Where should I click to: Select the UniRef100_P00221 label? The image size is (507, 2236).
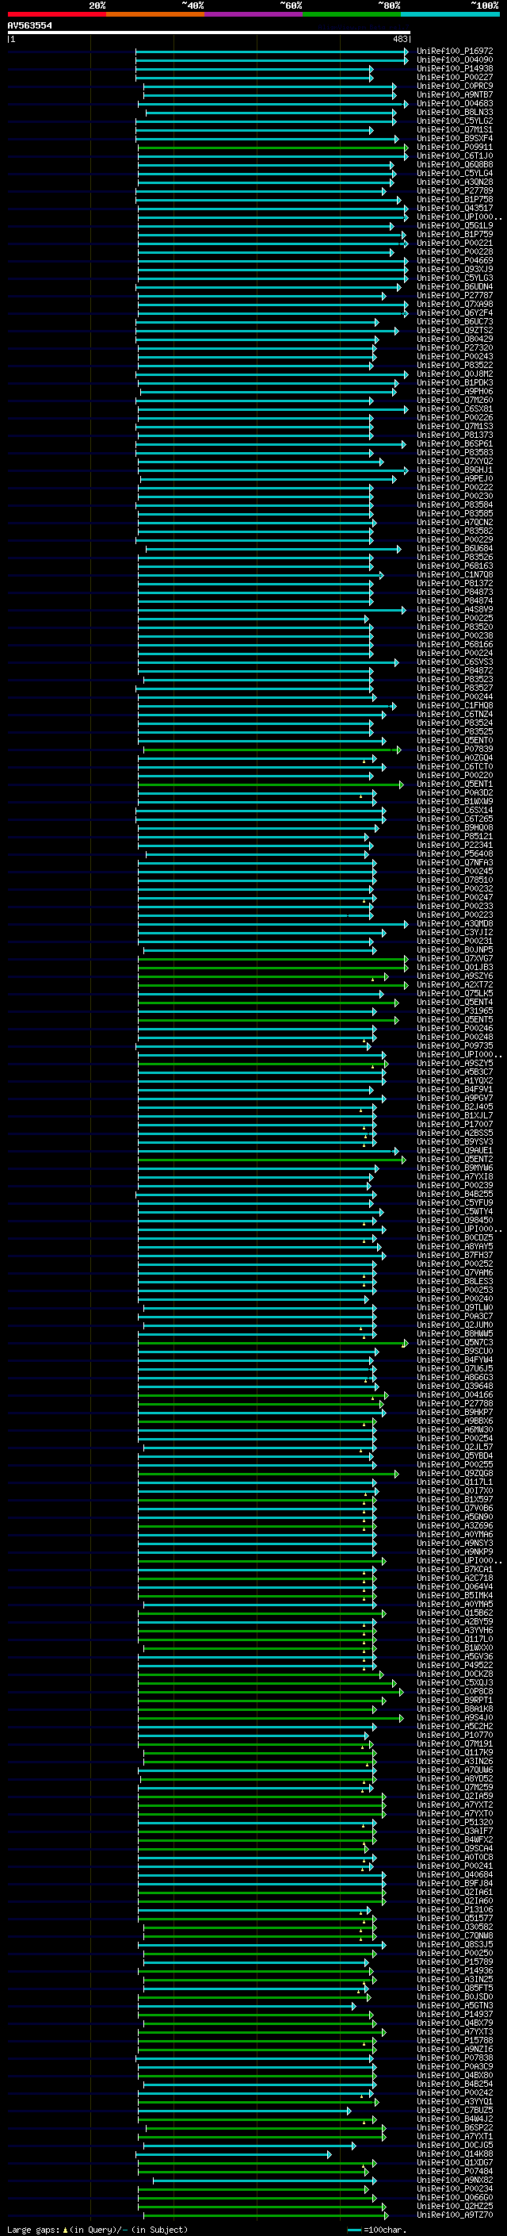coord(454,243)
